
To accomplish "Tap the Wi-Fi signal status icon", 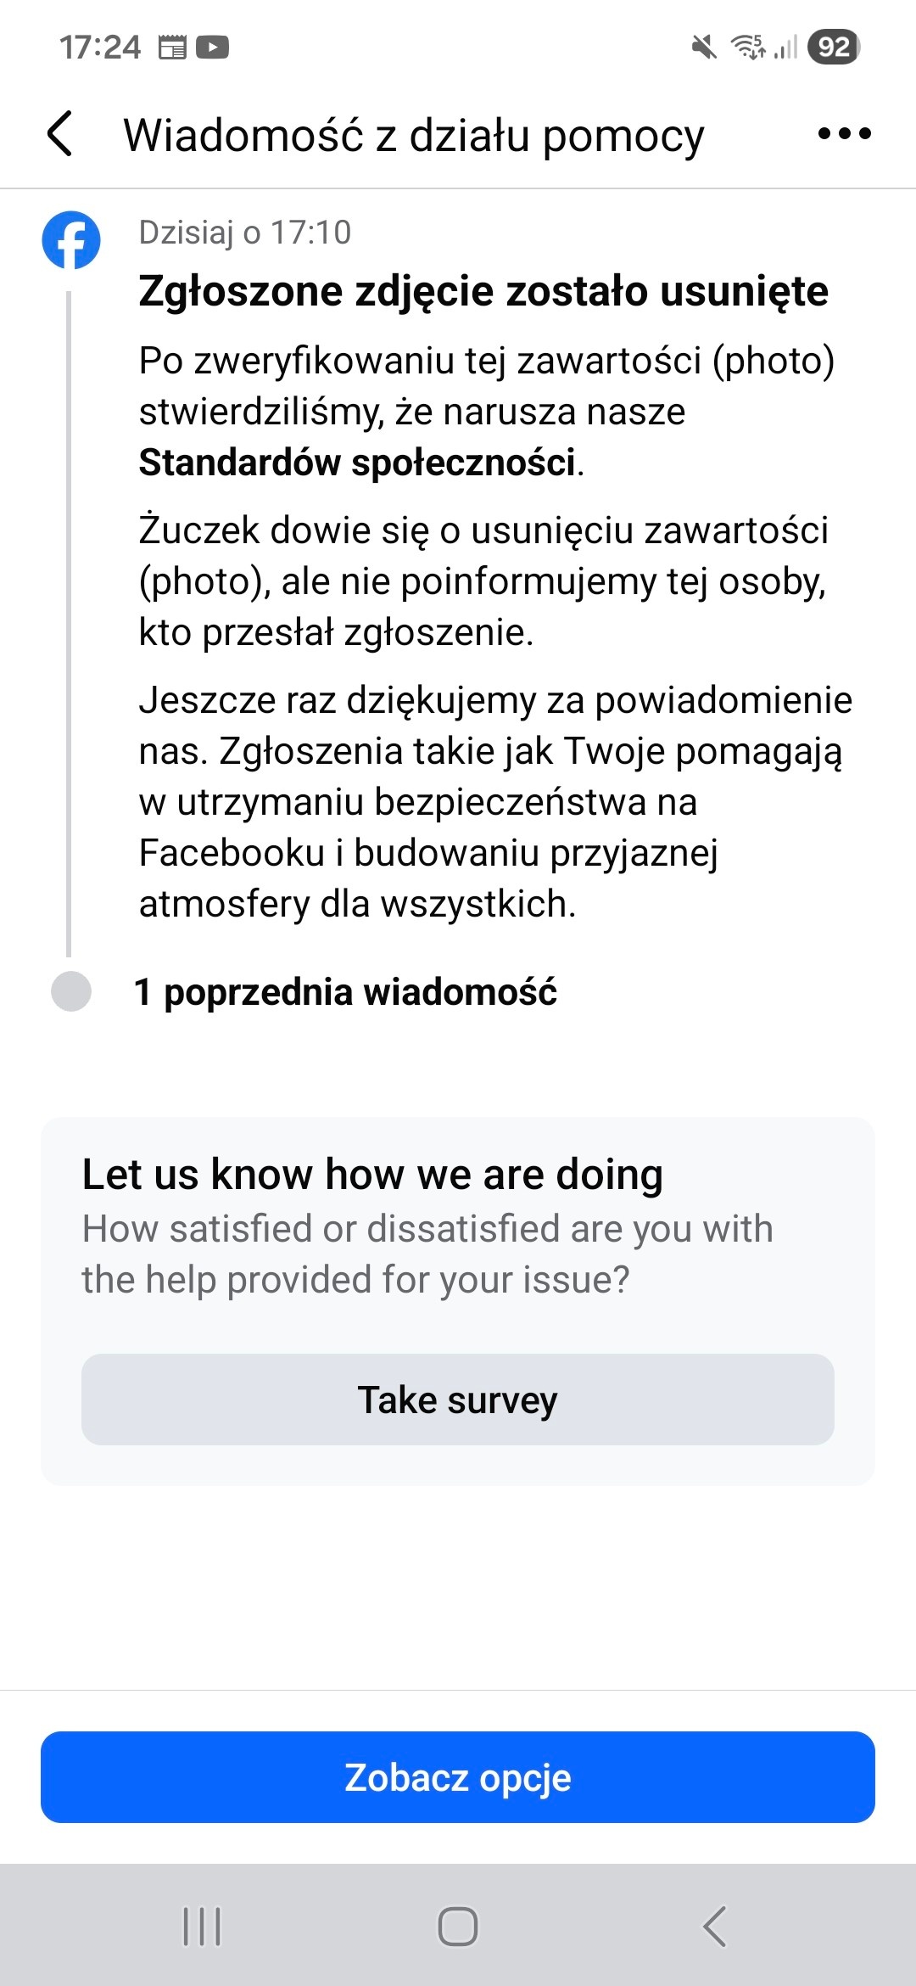I will click(748, 47).
